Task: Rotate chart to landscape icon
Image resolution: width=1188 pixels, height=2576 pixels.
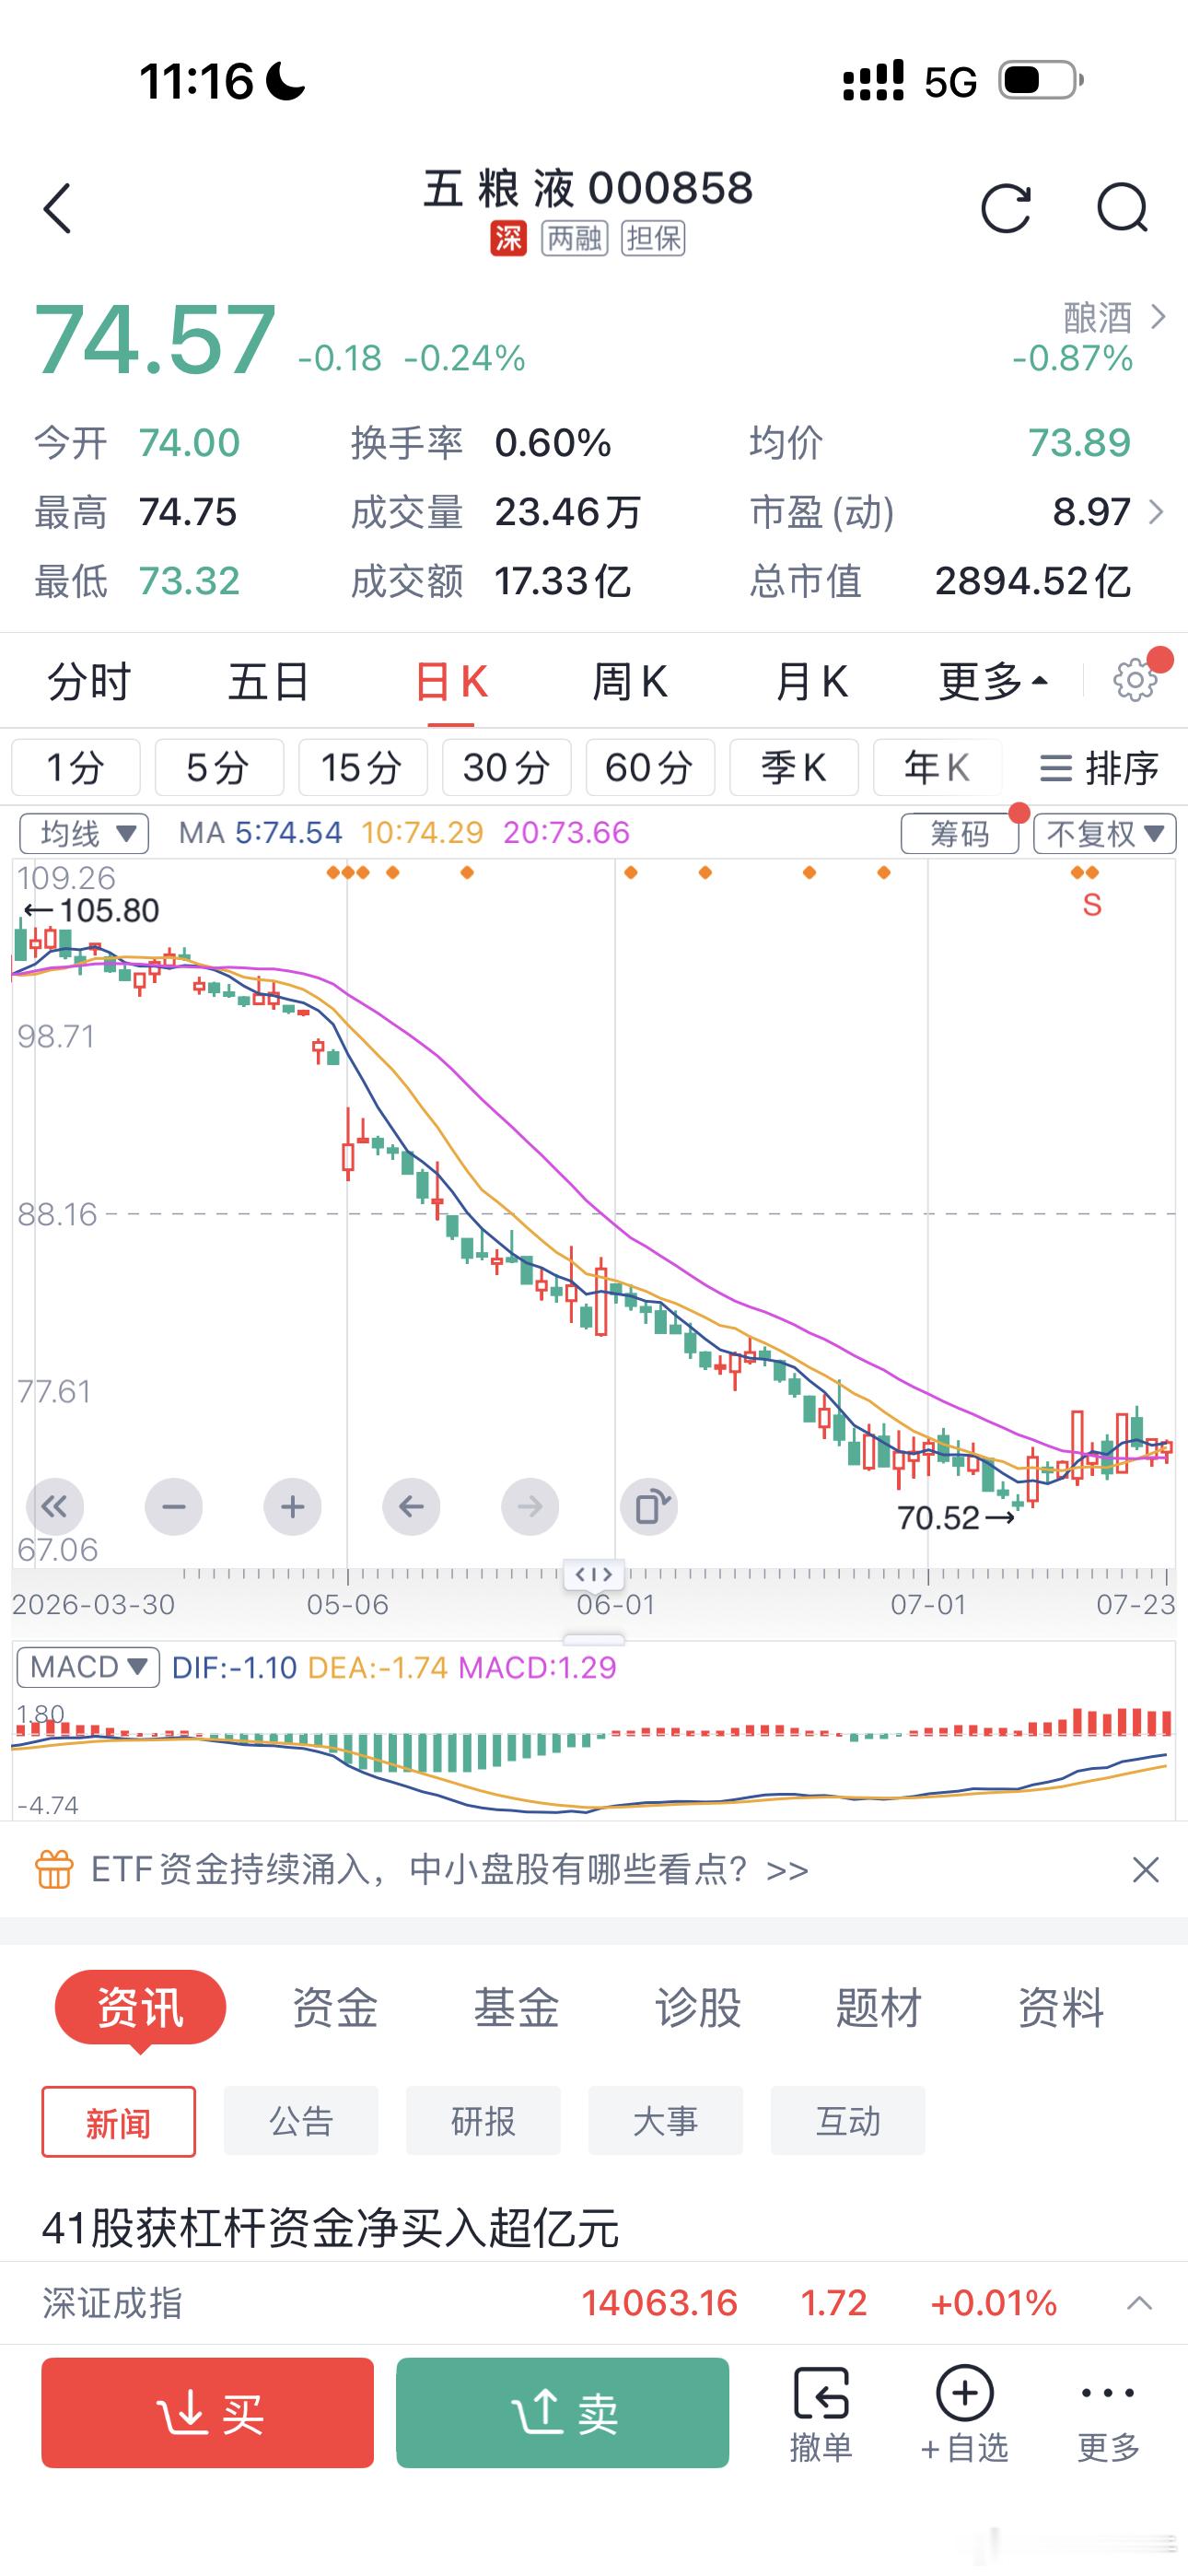Action: 649,1506
